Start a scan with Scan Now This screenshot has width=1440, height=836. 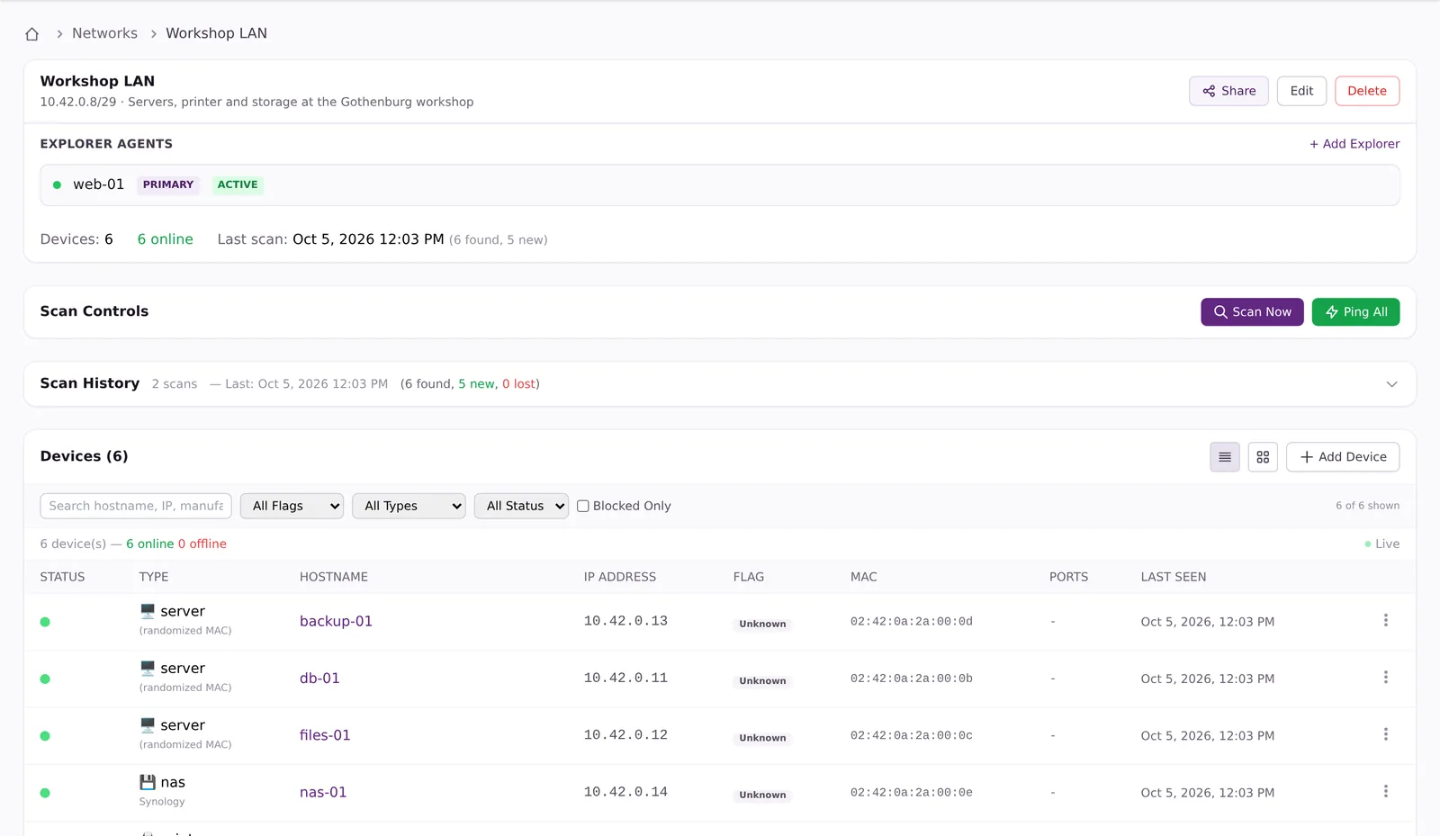coord(1252,312)
